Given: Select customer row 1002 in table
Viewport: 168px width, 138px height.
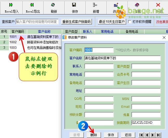Looking at the screenshot, I should (x=13, y=42).
